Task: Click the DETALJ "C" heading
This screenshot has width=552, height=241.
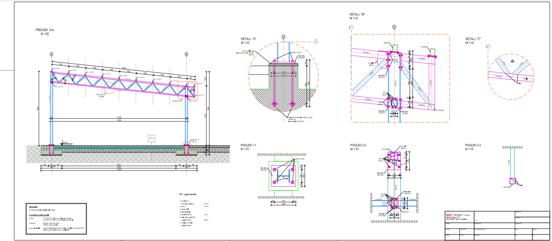Action: (473, 39)
